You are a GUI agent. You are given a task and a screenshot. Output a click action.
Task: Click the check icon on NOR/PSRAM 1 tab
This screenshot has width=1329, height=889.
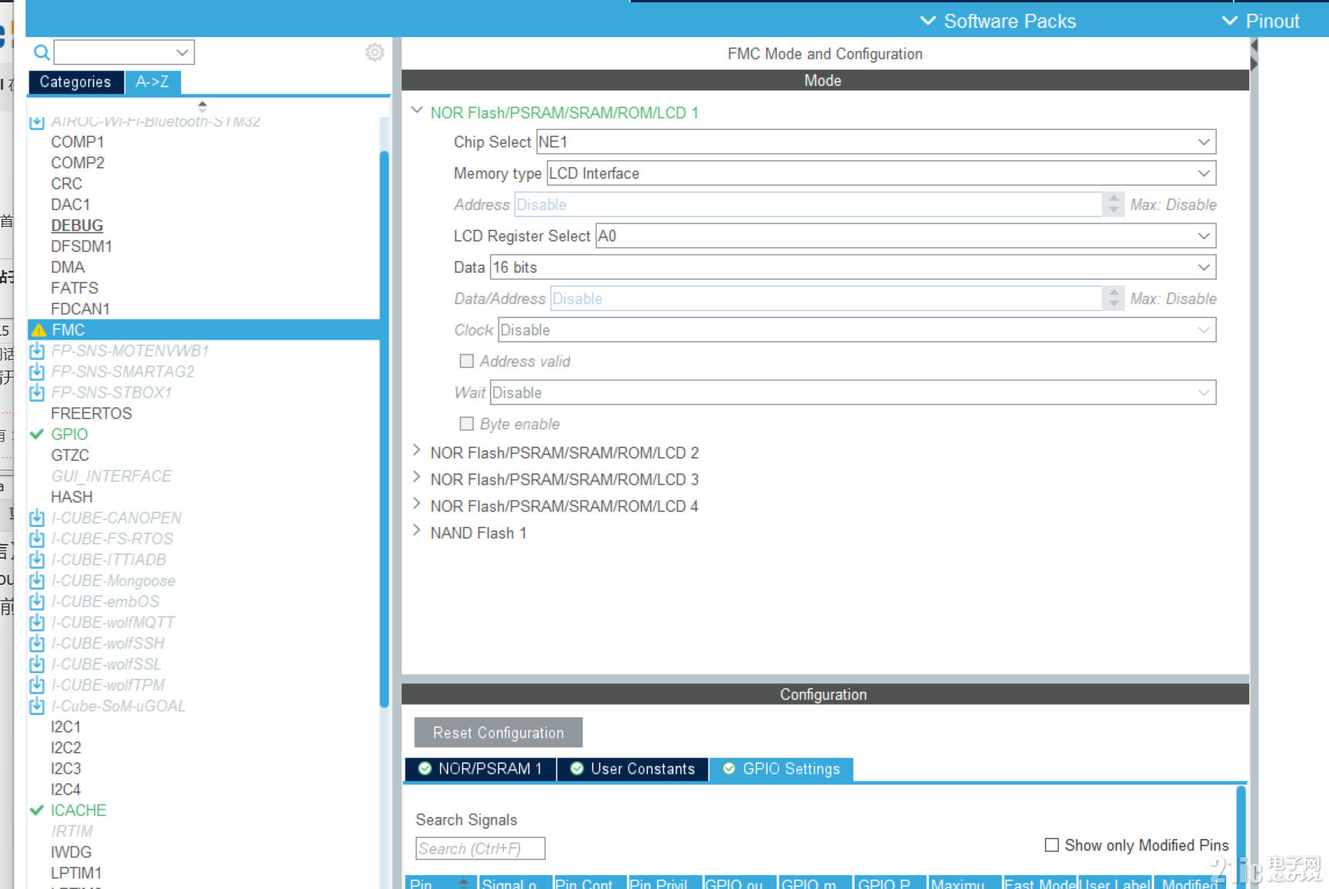point(425,768)
